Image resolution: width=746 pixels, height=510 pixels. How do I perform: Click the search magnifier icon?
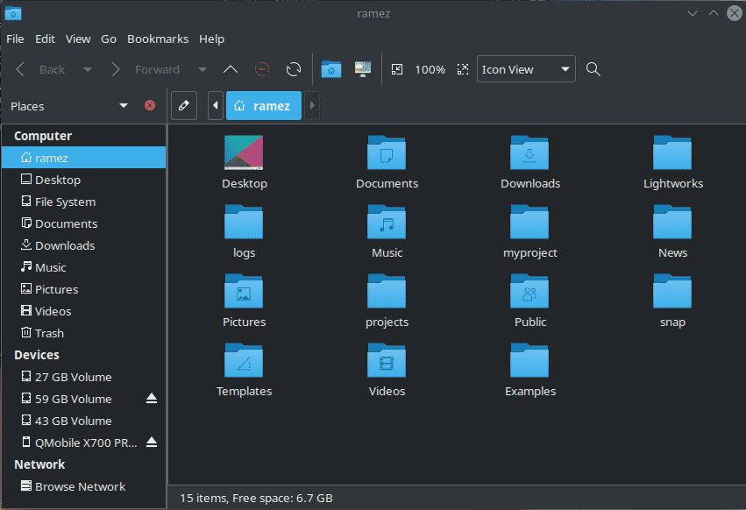coord(593,69)
